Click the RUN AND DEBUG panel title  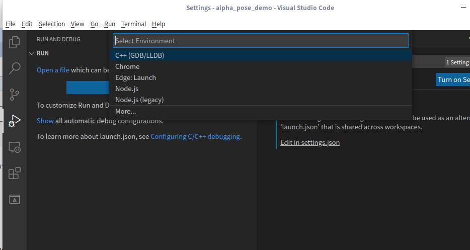tap(58, 39)
